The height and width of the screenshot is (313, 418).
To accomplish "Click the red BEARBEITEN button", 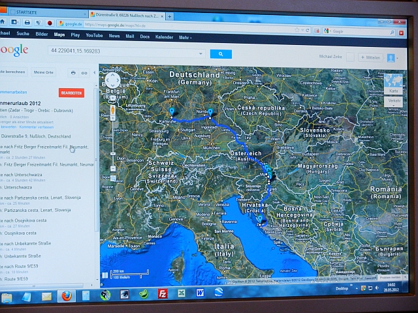I will click(x=71, y=93).
